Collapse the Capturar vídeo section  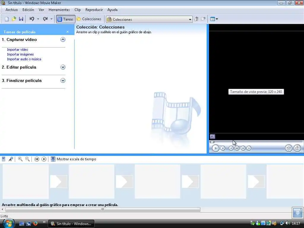(x=63, y=39)
